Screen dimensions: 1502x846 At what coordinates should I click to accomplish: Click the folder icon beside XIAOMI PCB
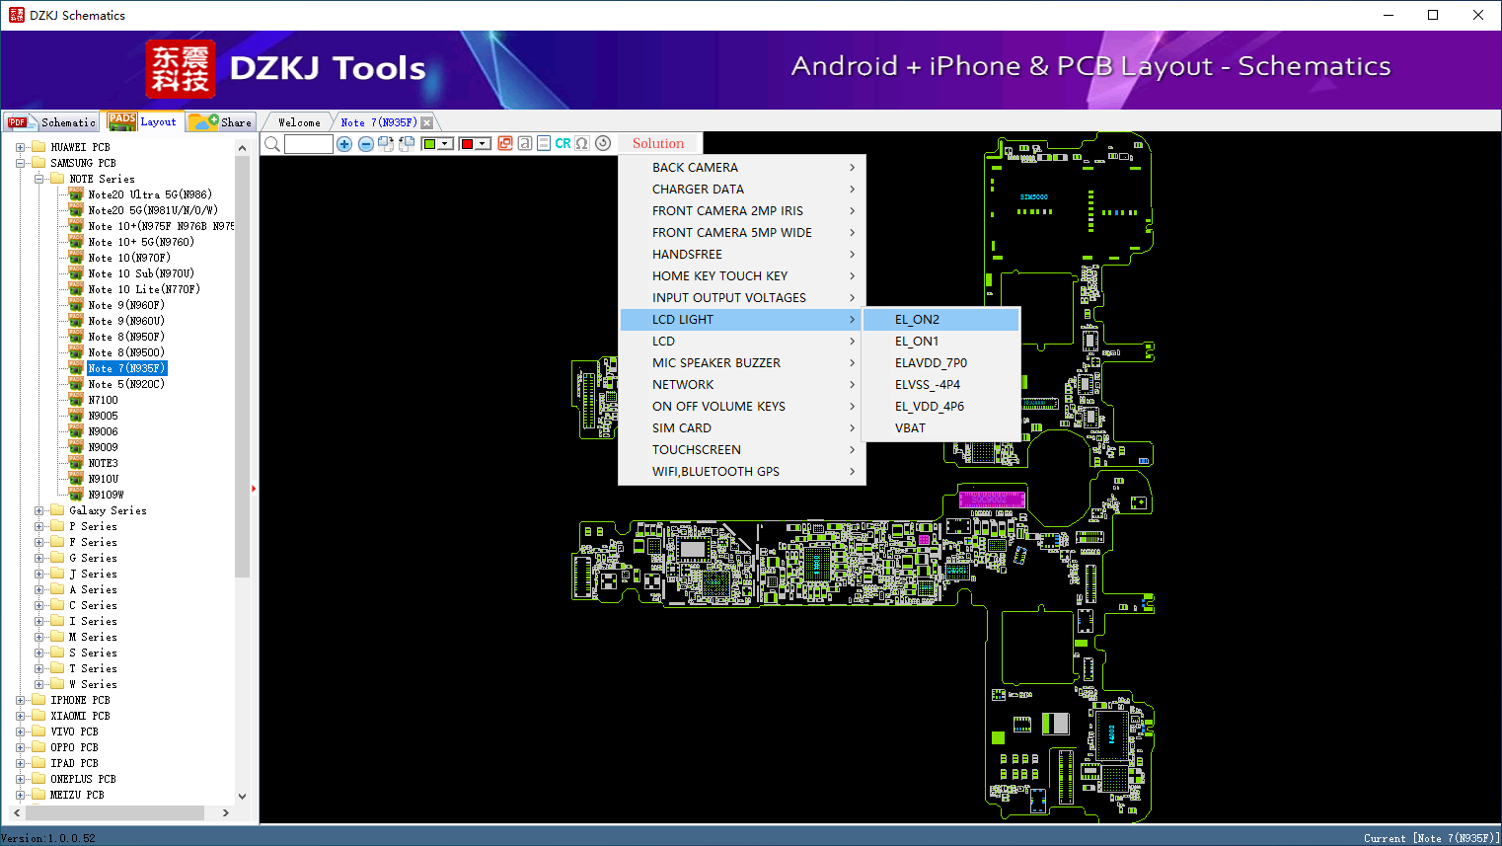point(38,716)
